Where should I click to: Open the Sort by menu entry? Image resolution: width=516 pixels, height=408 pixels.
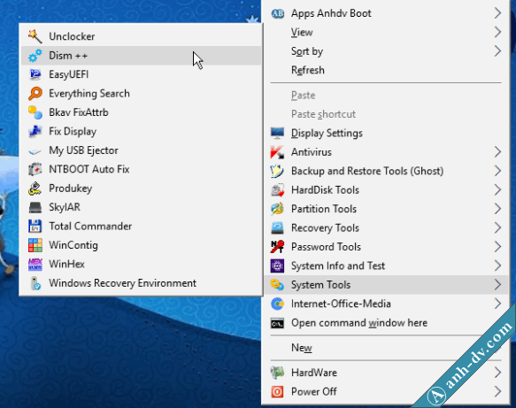(385, 51)
